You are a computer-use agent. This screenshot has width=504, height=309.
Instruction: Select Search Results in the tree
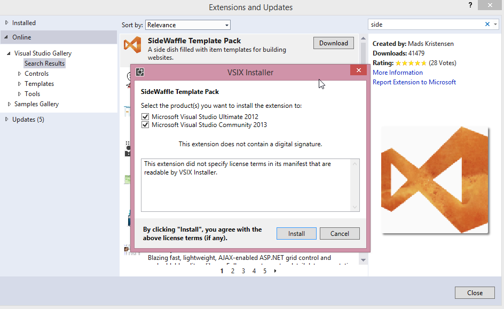45,64
